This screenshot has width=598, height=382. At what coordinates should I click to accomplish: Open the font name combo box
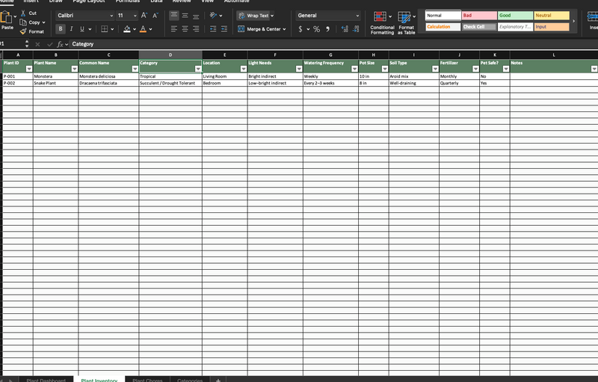point(85,16)
